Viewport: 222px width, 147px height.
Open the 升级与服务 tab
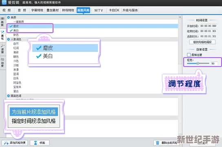coord(130,10)
